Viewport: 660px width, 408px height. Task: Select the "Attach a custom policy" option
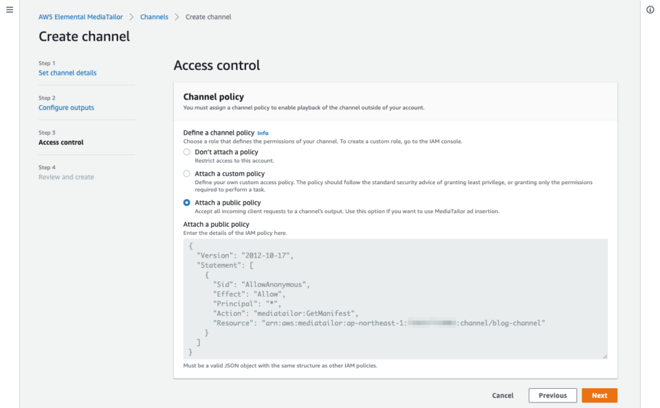click(x=186, y=173)
